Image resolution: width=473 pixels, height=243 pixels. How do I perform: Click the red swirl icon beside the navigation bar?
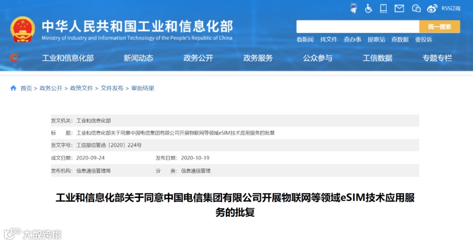pyautogui.click(x=14, y=57)
